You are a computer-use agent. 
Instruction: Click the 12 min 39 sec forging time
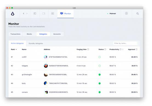(82, 92)
